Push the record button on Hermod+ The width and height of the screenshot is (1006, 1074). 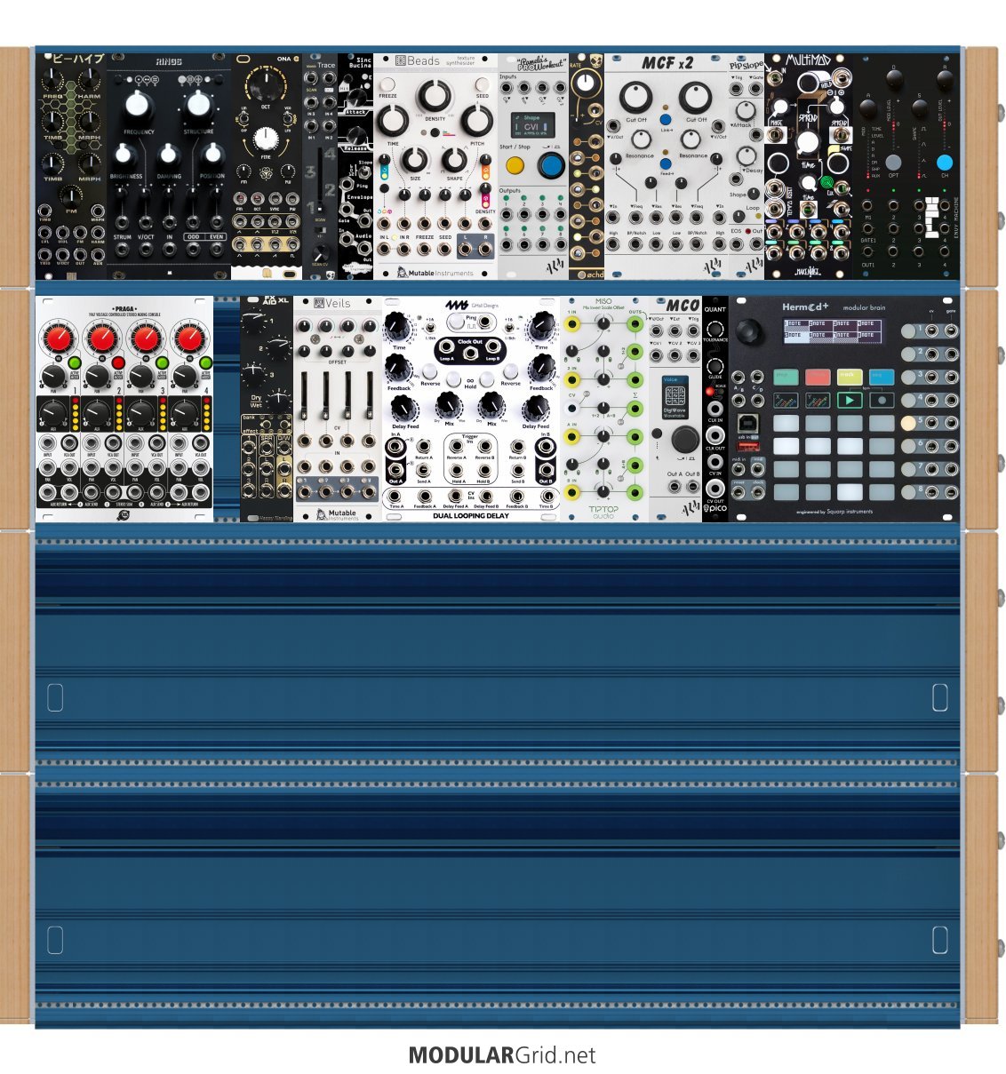[881, 401]
